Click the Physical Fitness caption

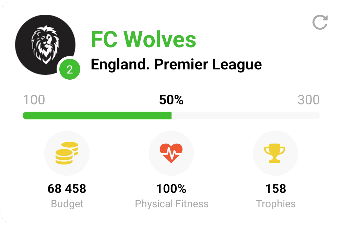[x=172, y=204]
